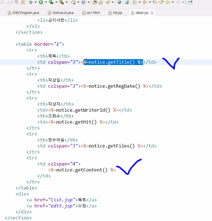The width and height of the screenshot is (212, 221).
Task: Click the td colspan="4" line
Action: (59, 164)
